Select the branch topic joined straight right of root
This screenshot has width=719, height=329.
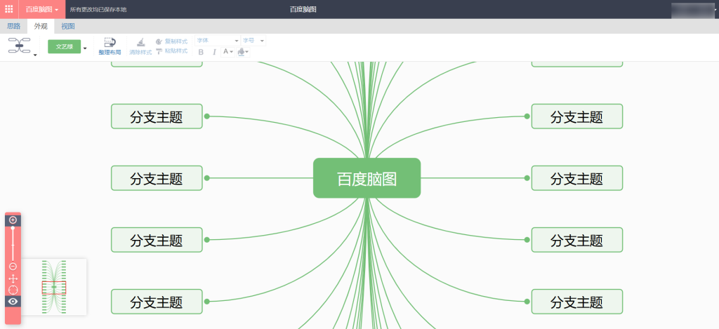pyautogui.click(x=577, y=178)
